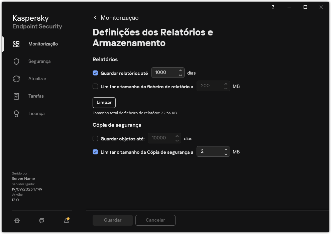Open the settings gear at bottom left
The width and height of the screenshot is (331, 234).
coord(17,221)
